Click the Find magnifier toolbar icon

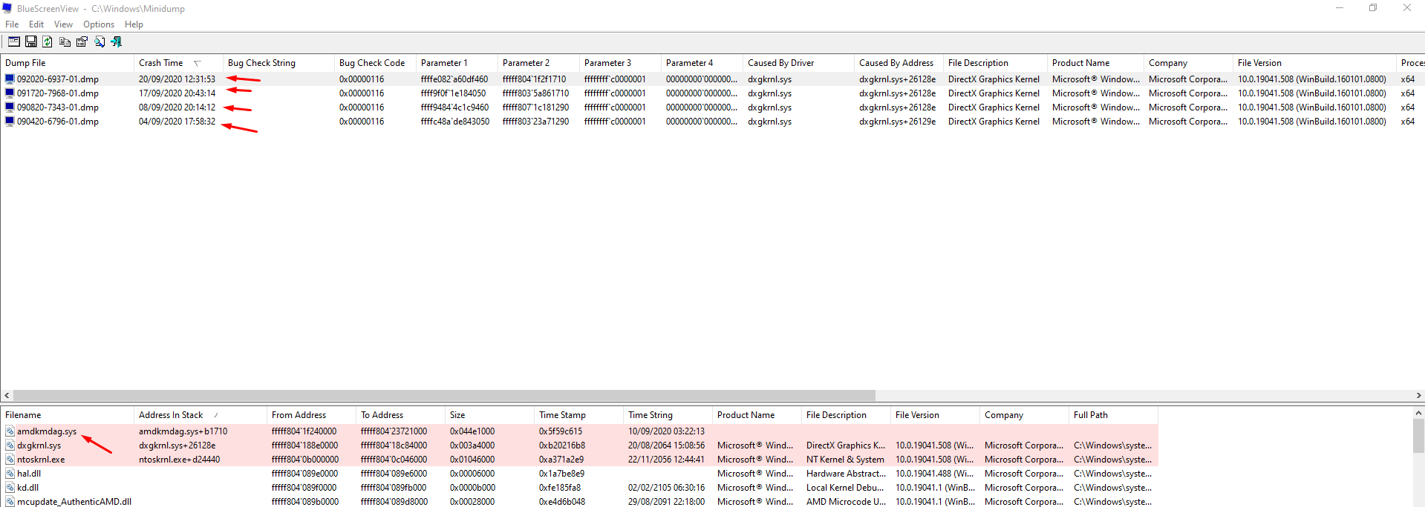[100, 42]
